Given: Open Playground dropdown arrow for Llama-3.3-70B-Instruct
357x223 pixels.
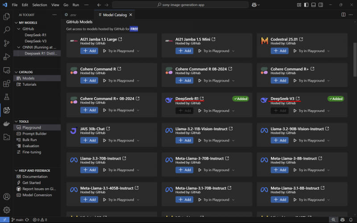Looking at the screenshot, I should click(138, 170).
